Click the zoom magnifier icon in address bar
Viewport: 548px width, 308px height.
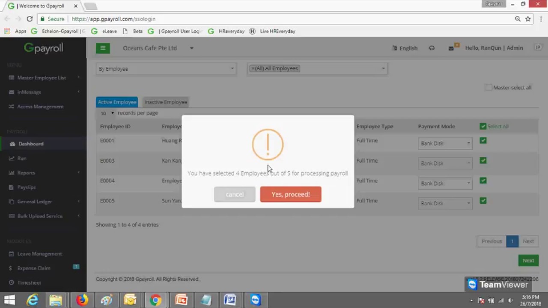point(518,19)
